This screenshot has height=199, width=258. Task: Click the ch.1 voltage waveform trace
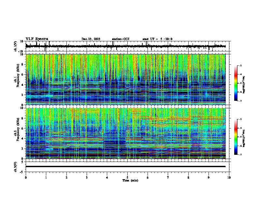pyautogui.click(x=126, y=46)
